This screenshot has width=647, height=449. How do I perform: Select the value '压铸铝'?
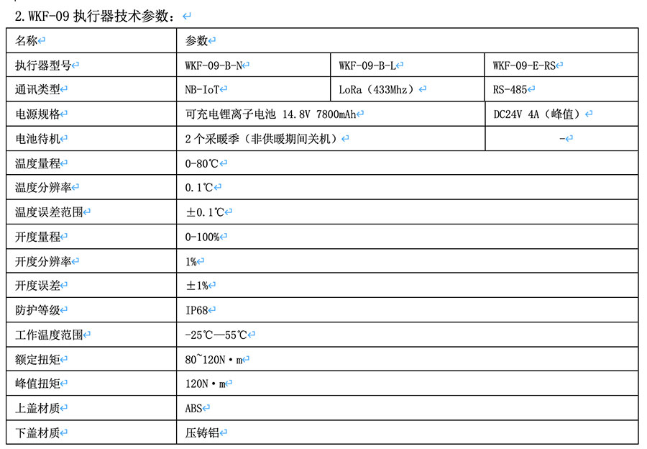coord(202,433)
